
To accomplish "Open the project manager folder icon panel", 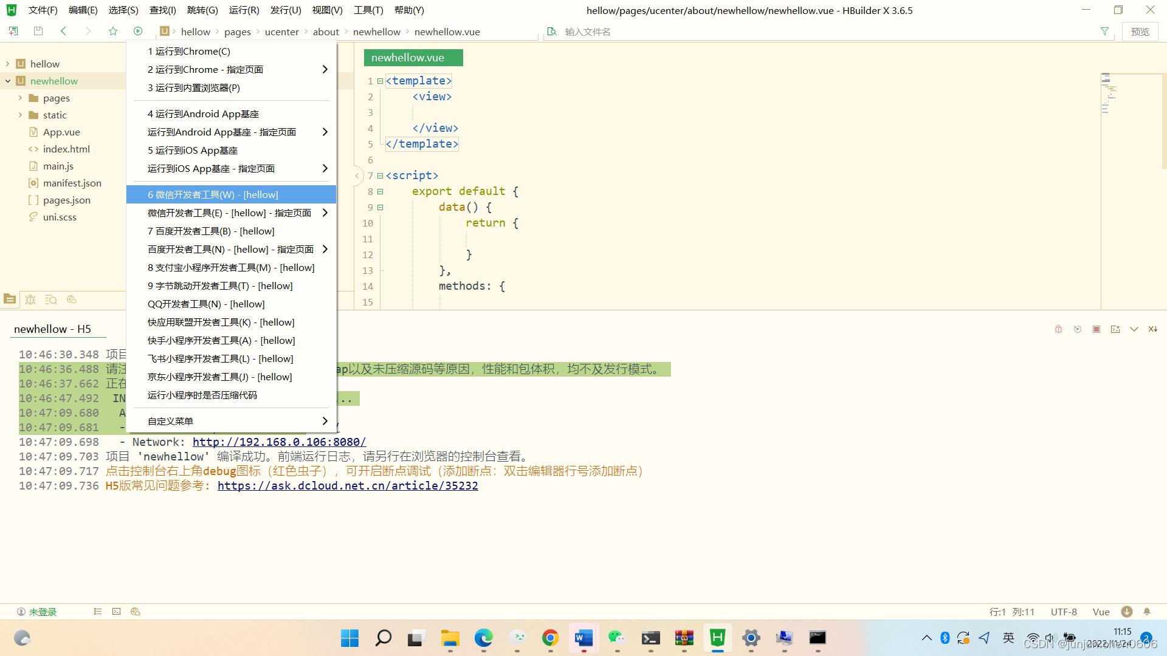I will [10, 299].
